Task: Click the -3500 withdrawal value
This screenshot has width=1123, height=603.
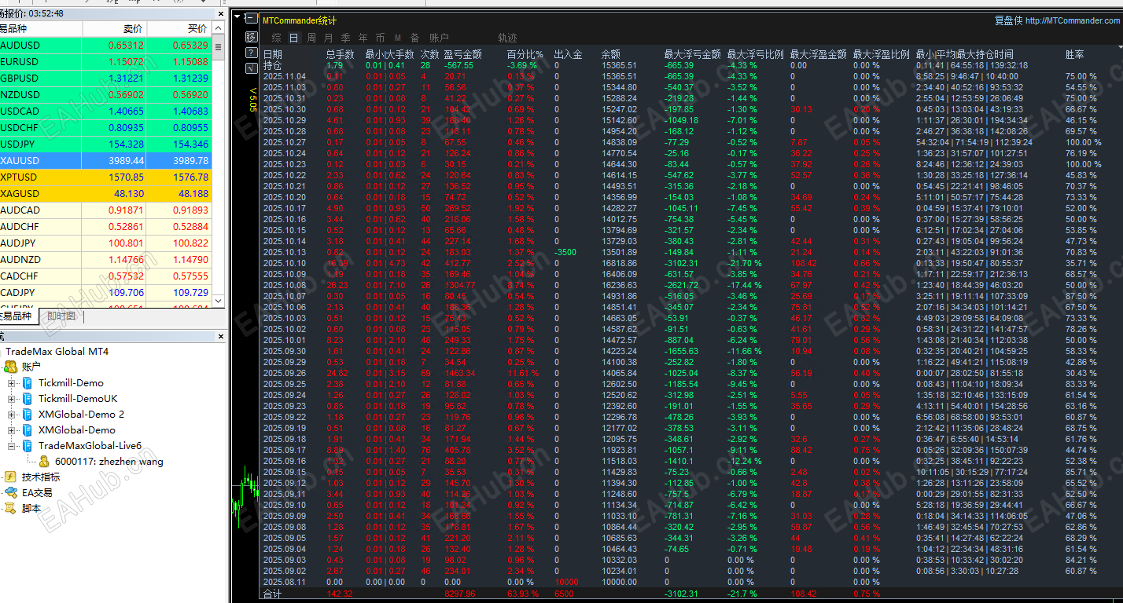Action: point(567,252)
